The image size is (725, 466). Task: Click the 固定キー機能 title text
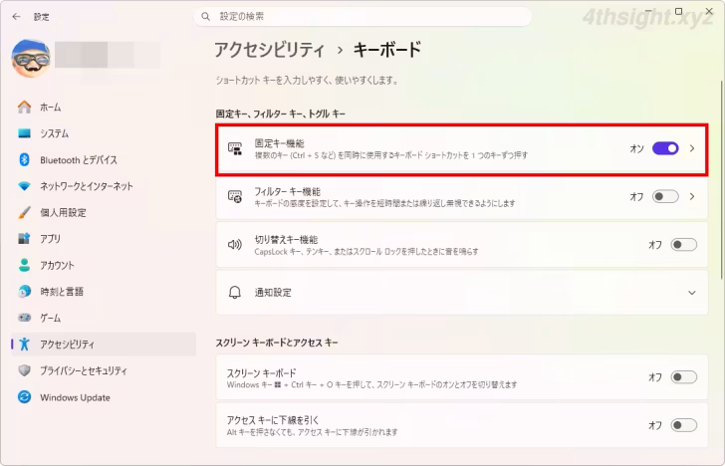pos(279,143)
